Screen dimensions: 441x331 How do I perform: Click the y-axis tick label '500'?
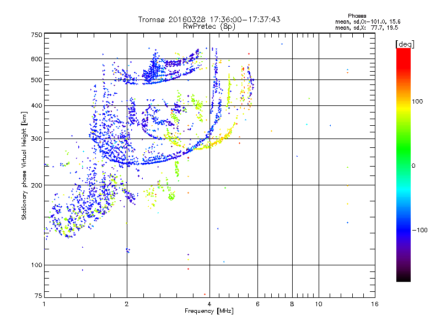coord(37,80)
